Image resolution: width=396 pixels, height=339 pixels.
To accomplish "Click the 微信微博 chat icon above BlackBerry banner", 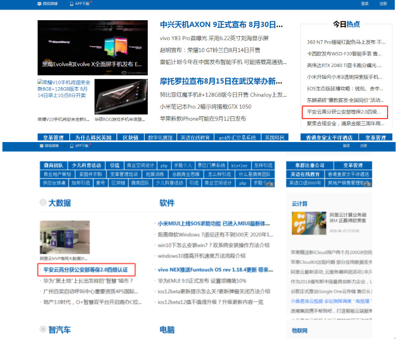I will click(39, 4).
